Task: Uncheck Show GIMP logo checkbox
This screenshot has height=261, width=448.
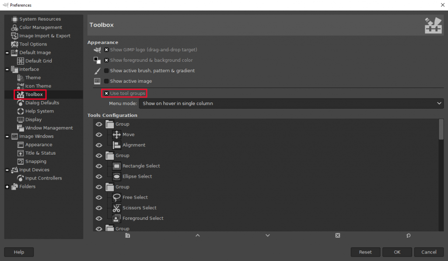Action: [x=106, y=50]
